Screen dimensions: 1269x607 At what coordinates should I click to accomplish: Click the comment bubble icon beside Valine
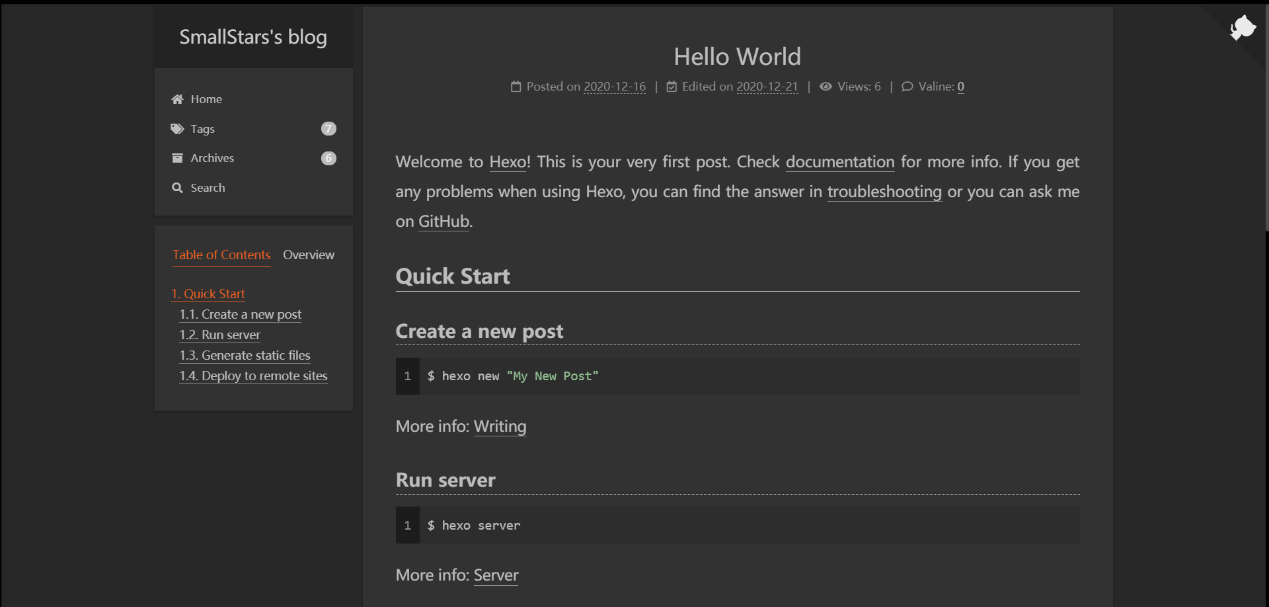click(x=907, y=87)
